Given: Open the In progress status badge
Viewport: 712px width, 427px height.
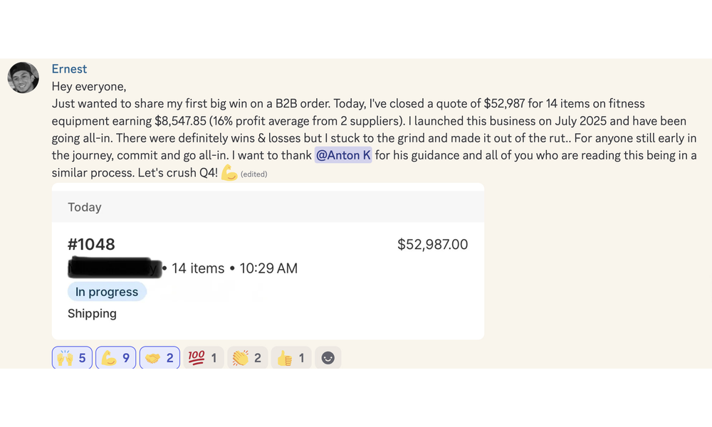Looking at the screenshot, I should [107, 292].
